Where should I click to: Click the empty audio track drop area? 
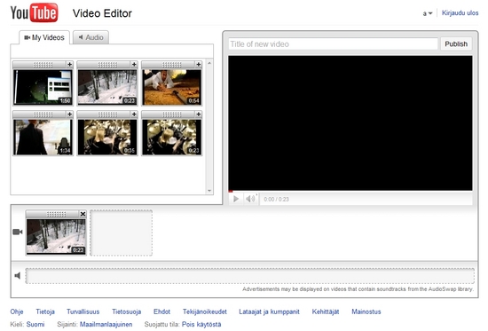[x=250, y=276]
